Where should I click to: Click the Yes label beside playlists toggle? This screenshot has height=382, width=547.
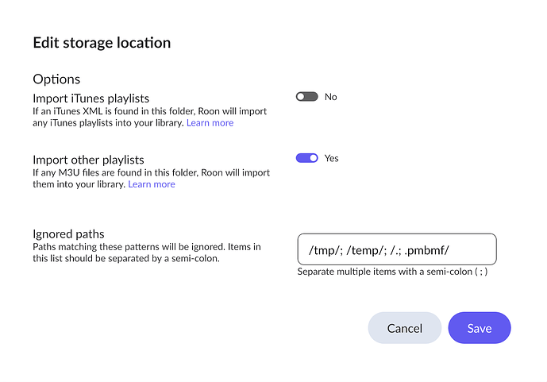[x=331, y=158]
